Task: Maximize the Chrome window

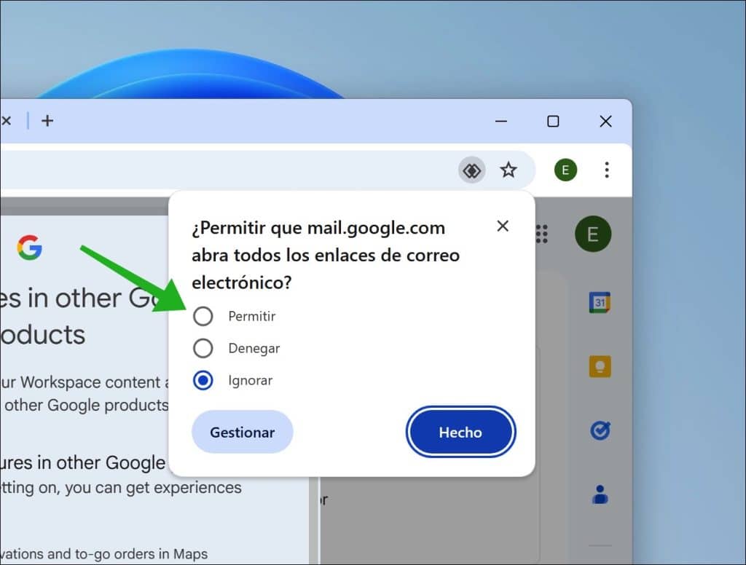Action: pyautogui.click(x=553, y=122)
